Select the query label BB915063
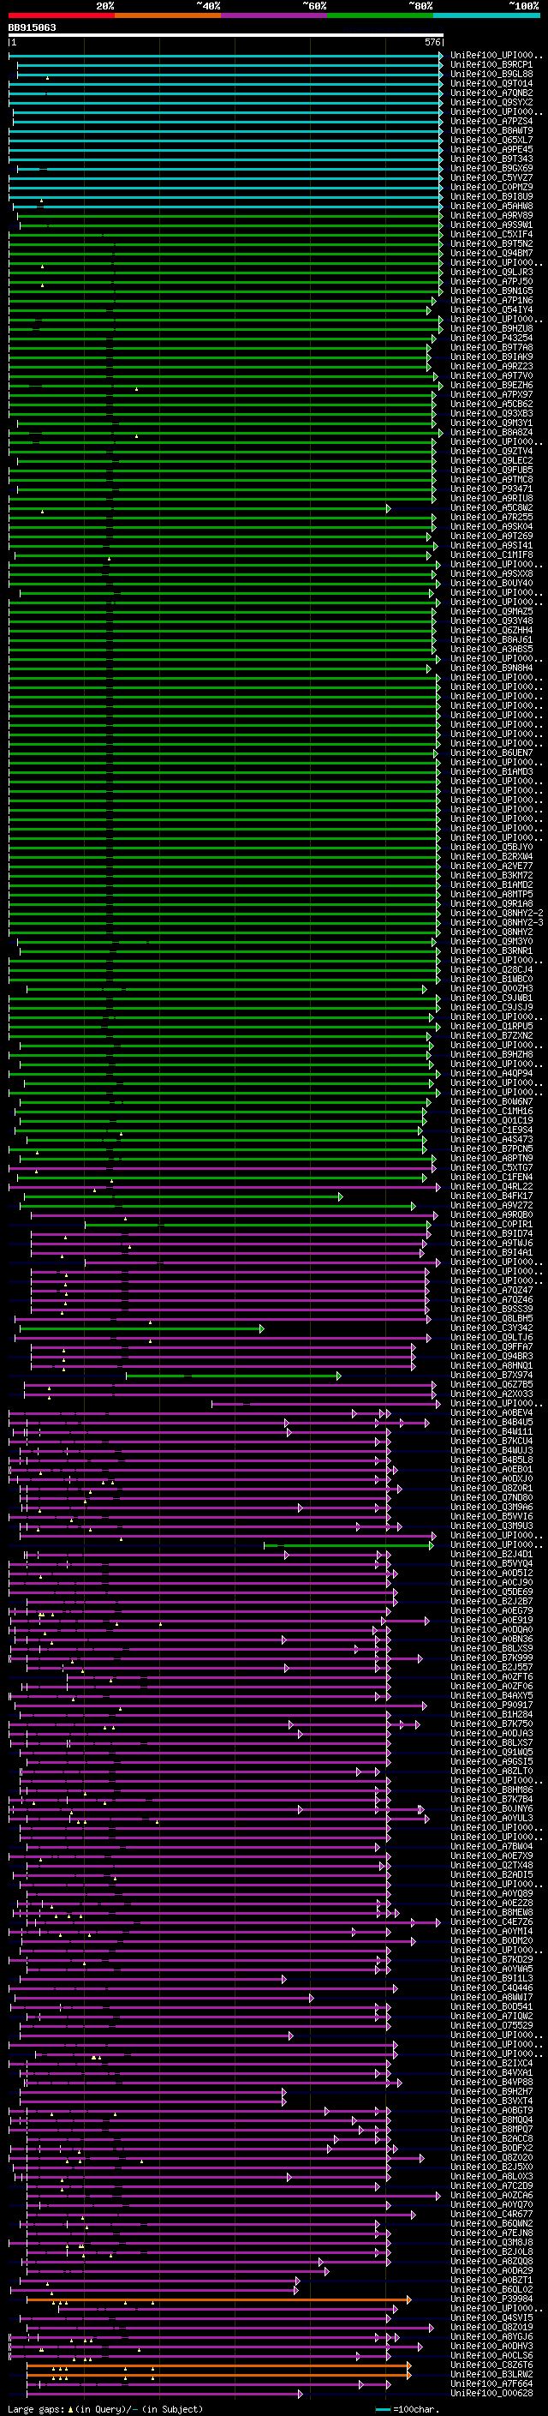The height and width of the screenshot is (2416, 548). 32,27
